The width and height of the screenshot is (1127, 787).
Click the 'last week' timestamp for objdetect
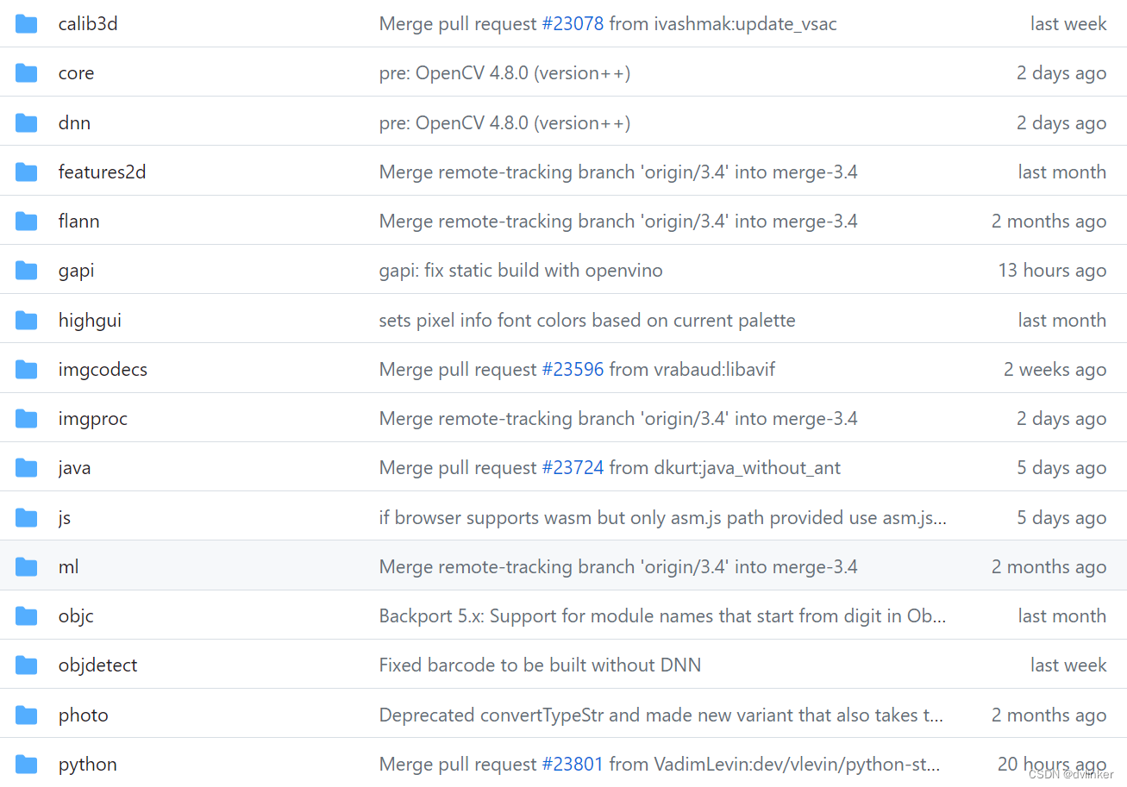[1068, 665]
